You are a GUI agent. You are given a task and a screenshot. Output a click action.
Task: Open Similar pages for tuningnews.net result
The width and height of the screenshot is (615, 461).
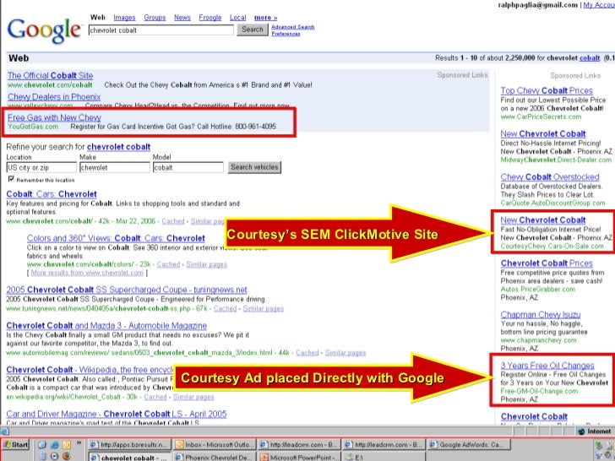[x=264, y=308]
